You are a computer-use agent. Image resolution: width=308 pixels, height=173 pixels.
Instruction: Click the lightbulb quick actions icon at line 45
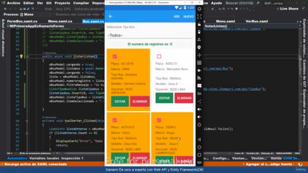pos(21,57)
